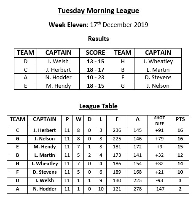The image size is (196, 204).
Task: Click the SHOT DIFF column header
Action: [159, 121]
